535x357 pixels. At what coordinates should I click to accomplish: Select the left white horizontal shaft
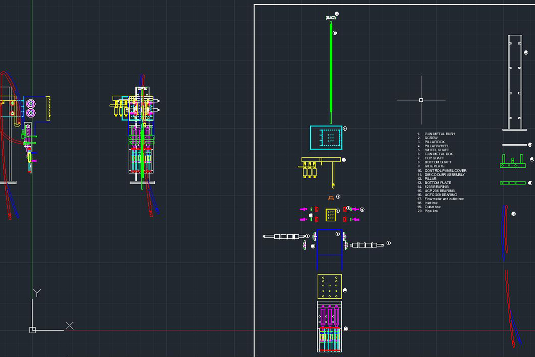[x=283, y=236]
